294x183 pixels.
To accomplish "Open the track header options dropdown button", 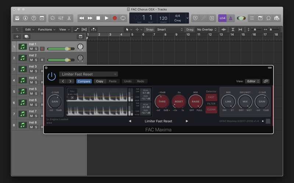I will pos(80,37).
